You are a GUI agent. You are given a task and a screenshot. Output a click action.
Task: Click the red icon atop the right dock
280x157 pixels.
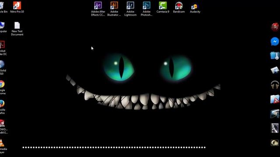(x=275, y=27)
